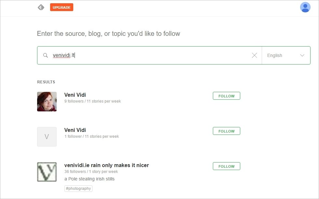Click into the venividi.lt search field
Screen dimensions: 319x199
[146, 55]
